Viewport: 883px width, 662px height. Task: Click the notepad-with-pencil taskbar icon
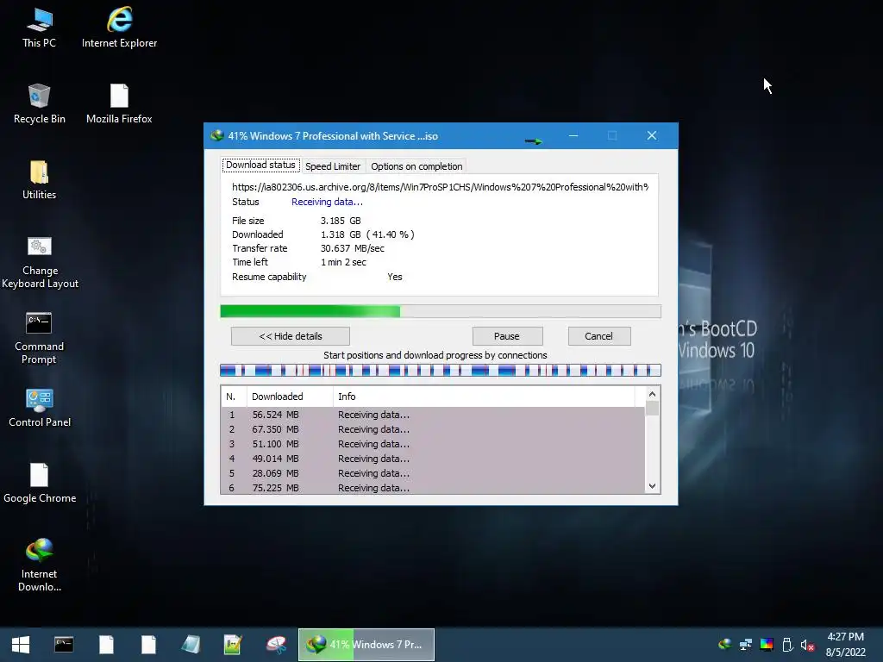click(x=233, y=645)
